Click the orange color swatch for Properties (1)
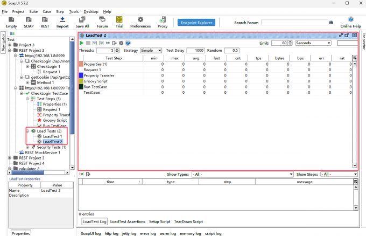 [81, 64]
